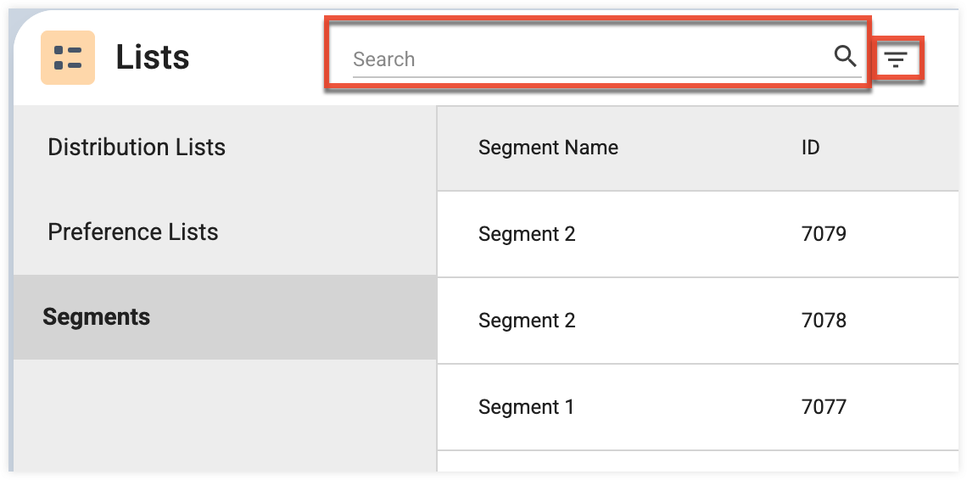Sort by the ID column header
Screen dimensions: 967x480
point(810,148)
